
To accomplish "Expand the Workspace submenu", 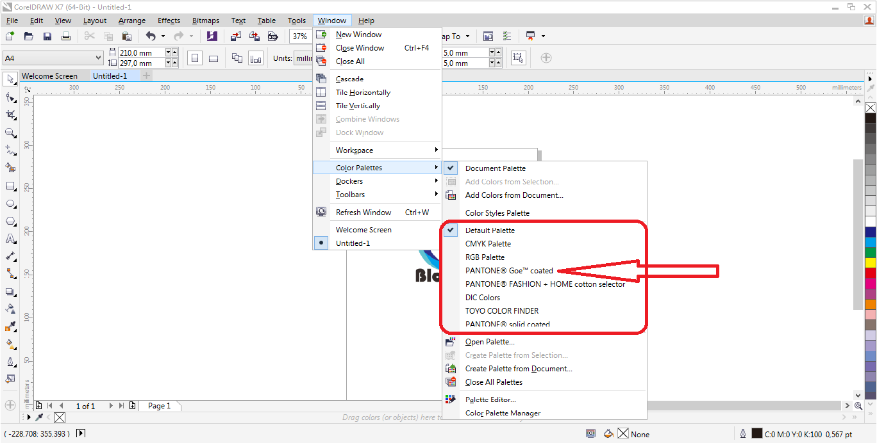I will [377, 150].
